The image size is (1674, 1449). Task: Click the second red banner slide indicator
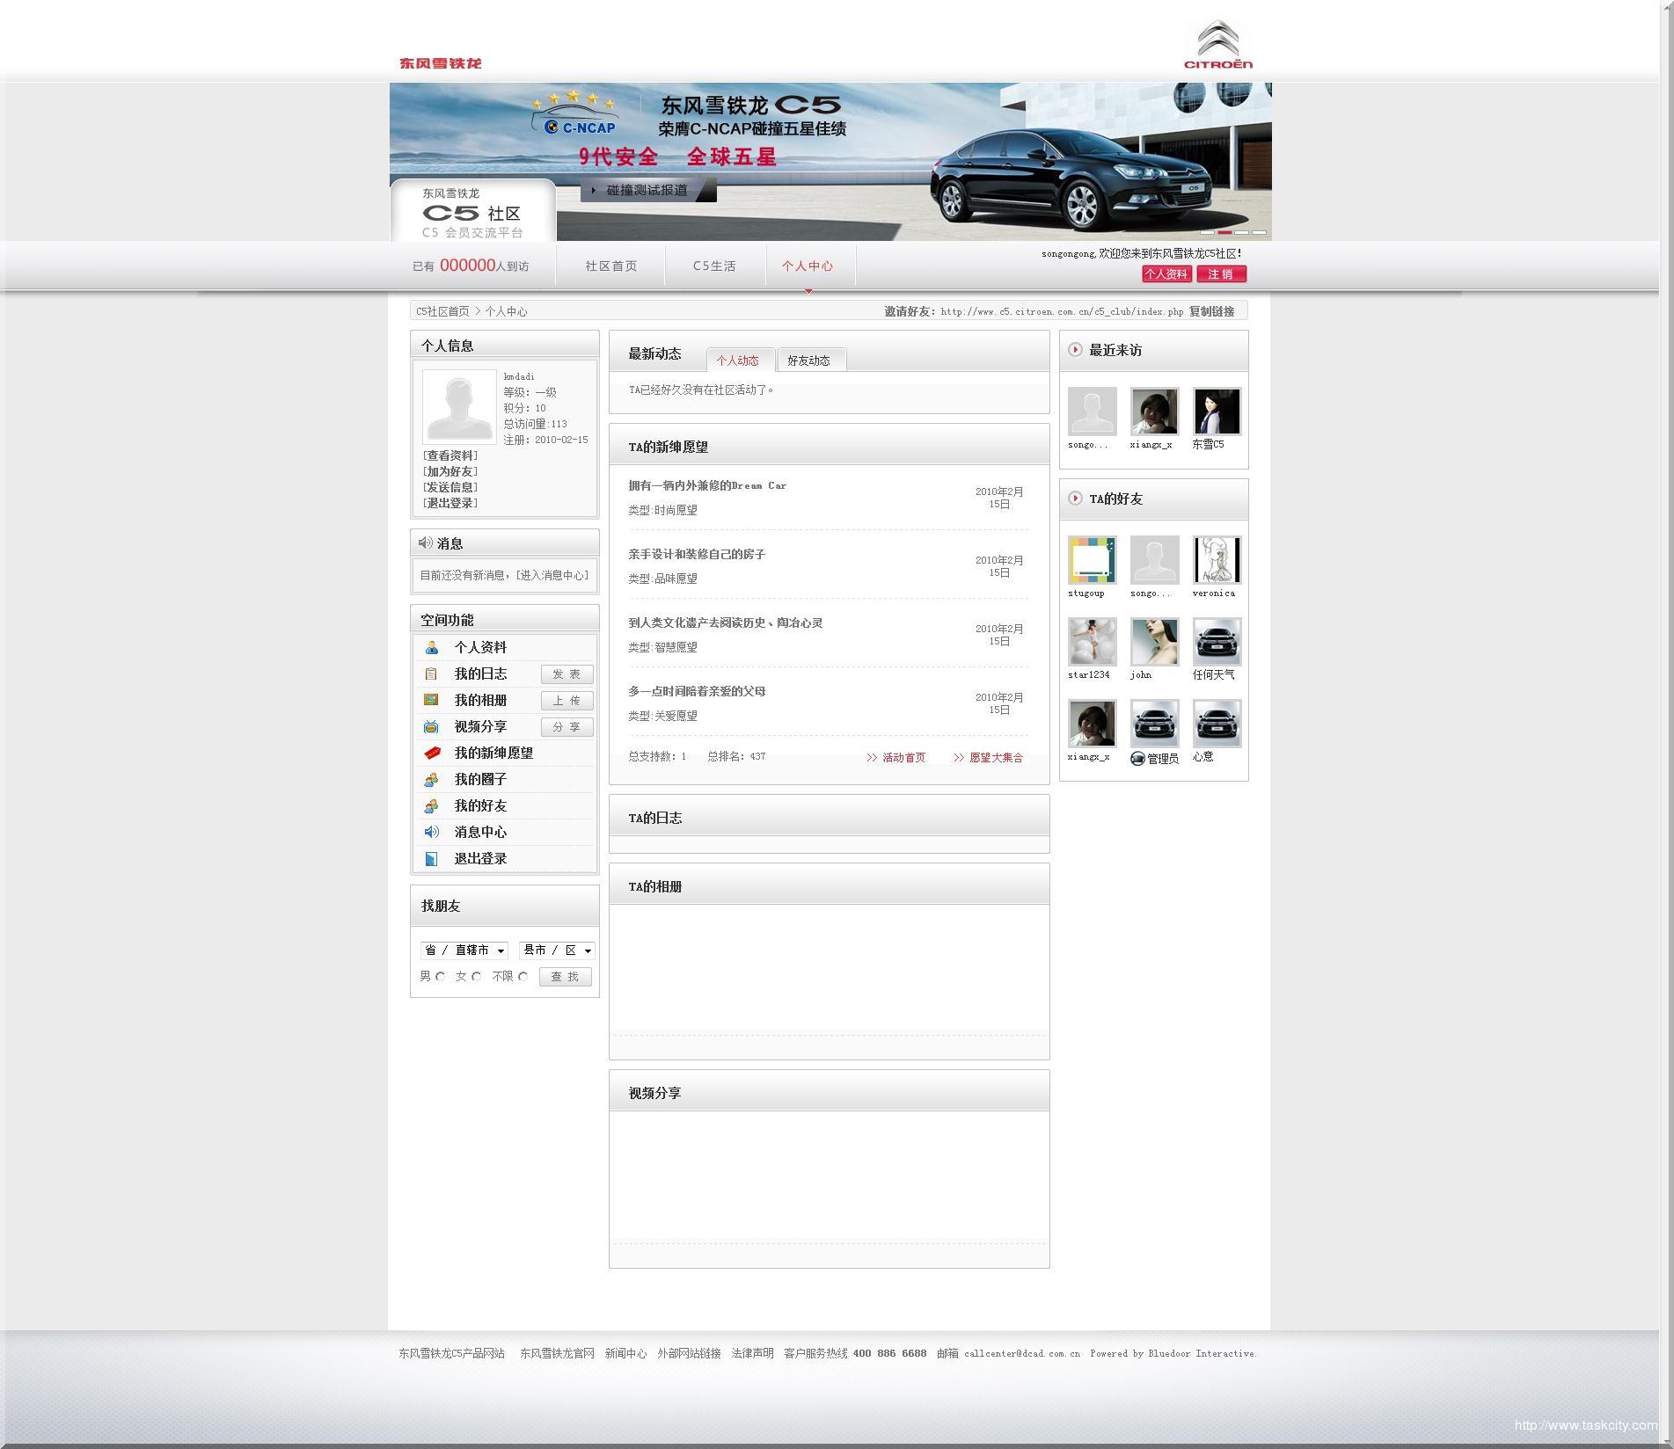(1224, 232)
